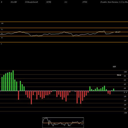128x128 pixels.
Task: Click the '9' label in the mini chart
Action: (x=82, y=124)
